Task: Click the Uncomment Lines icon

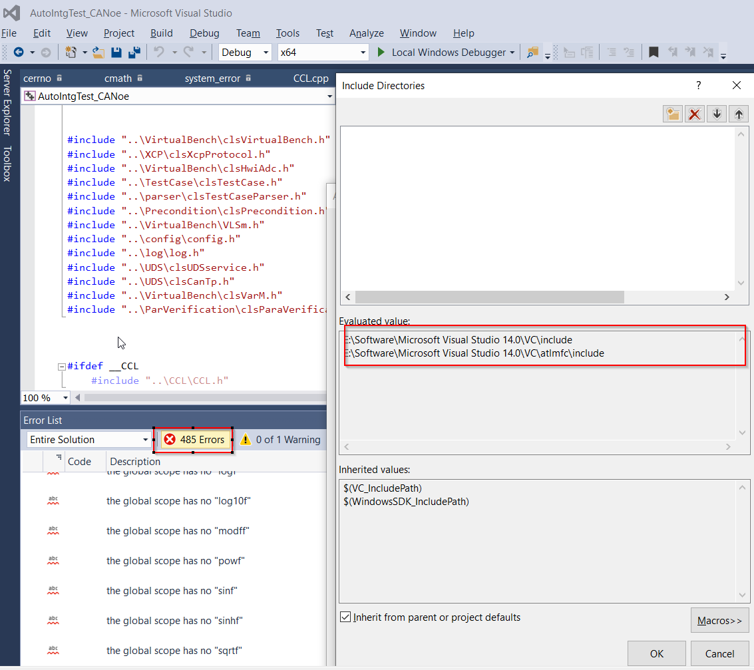Action: [629, 53]
